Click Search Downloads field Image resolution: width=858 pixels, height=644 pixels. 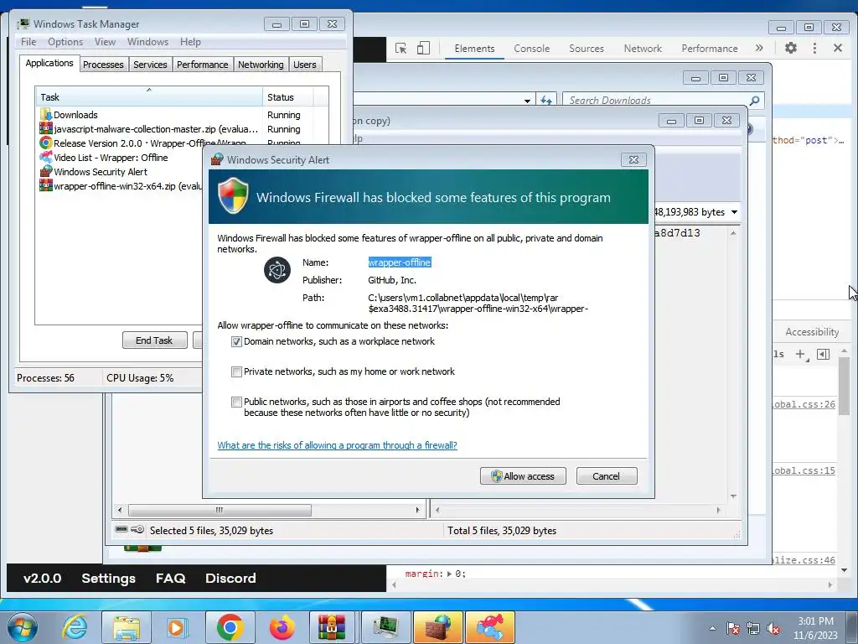[x=654, y=101]
